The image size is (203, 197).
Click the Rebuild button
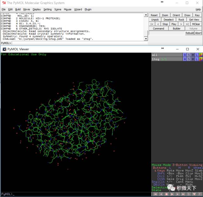190,33
